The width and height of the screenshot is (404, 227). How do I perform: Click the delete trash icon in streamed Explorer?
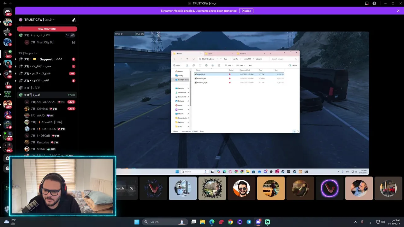point(219,65)
